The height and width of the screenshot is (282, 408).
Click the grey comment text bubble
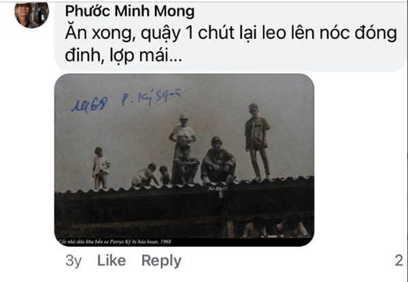(231, 37)
